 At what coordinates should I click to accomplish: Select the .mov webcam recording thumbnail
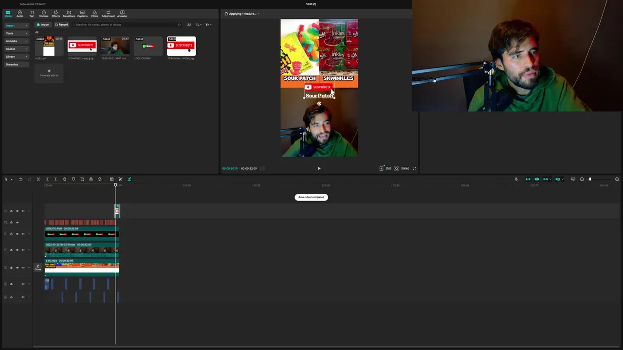115,46
